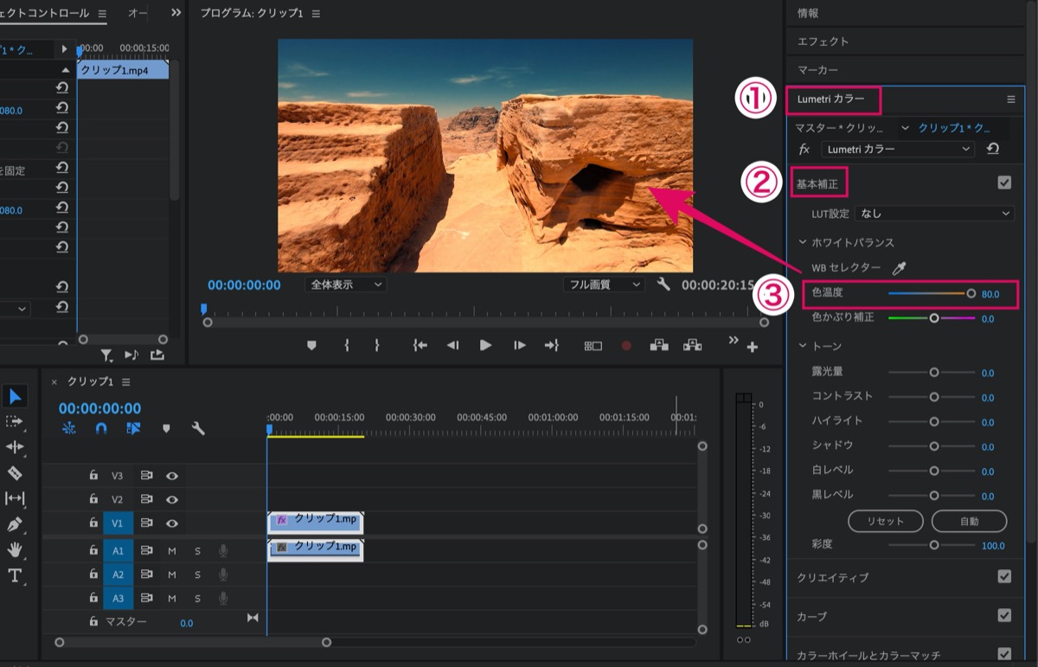This screenshot has height=667, width=1038.
Task: Open エフェクト panel tab
Action: [823, 42]
